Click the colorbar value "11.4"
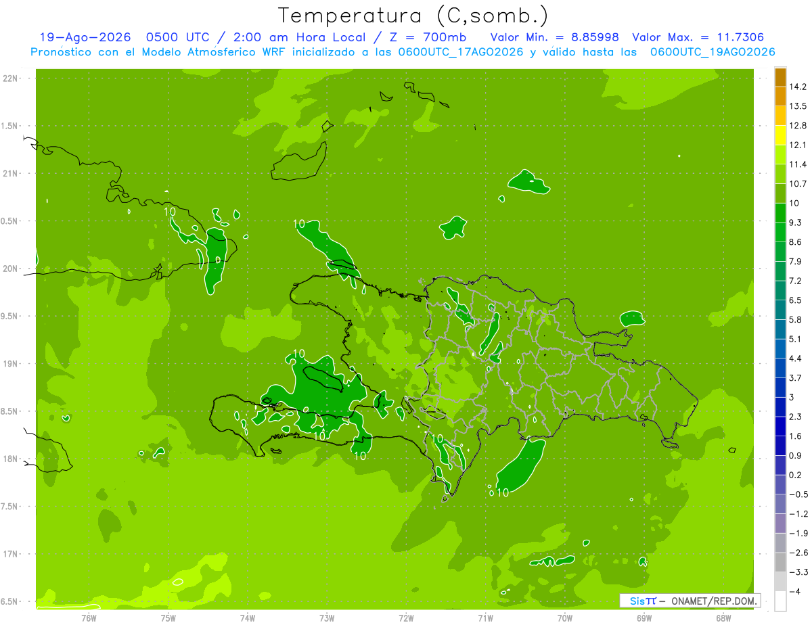This screenshot has width=812, height=627. coord(798,164)
